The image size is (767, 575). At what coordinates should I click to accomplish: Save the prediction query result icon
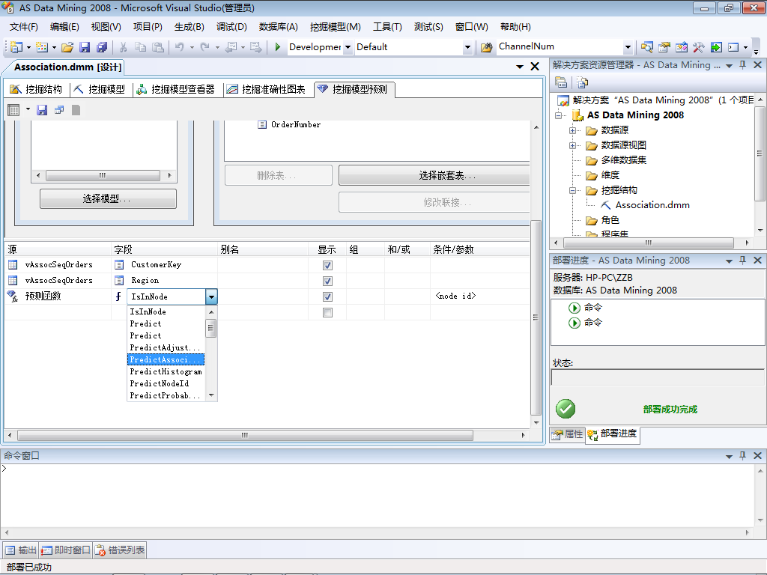click(x=42, y=110)
